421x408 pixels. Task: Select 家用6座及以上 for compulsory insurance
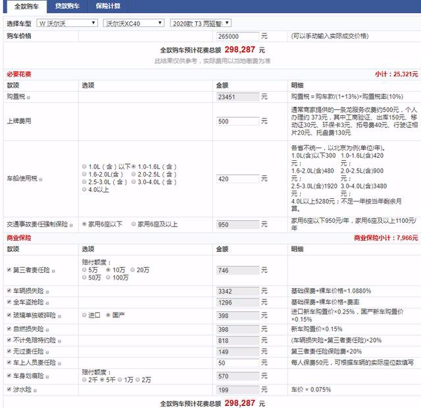coord(134,224)
